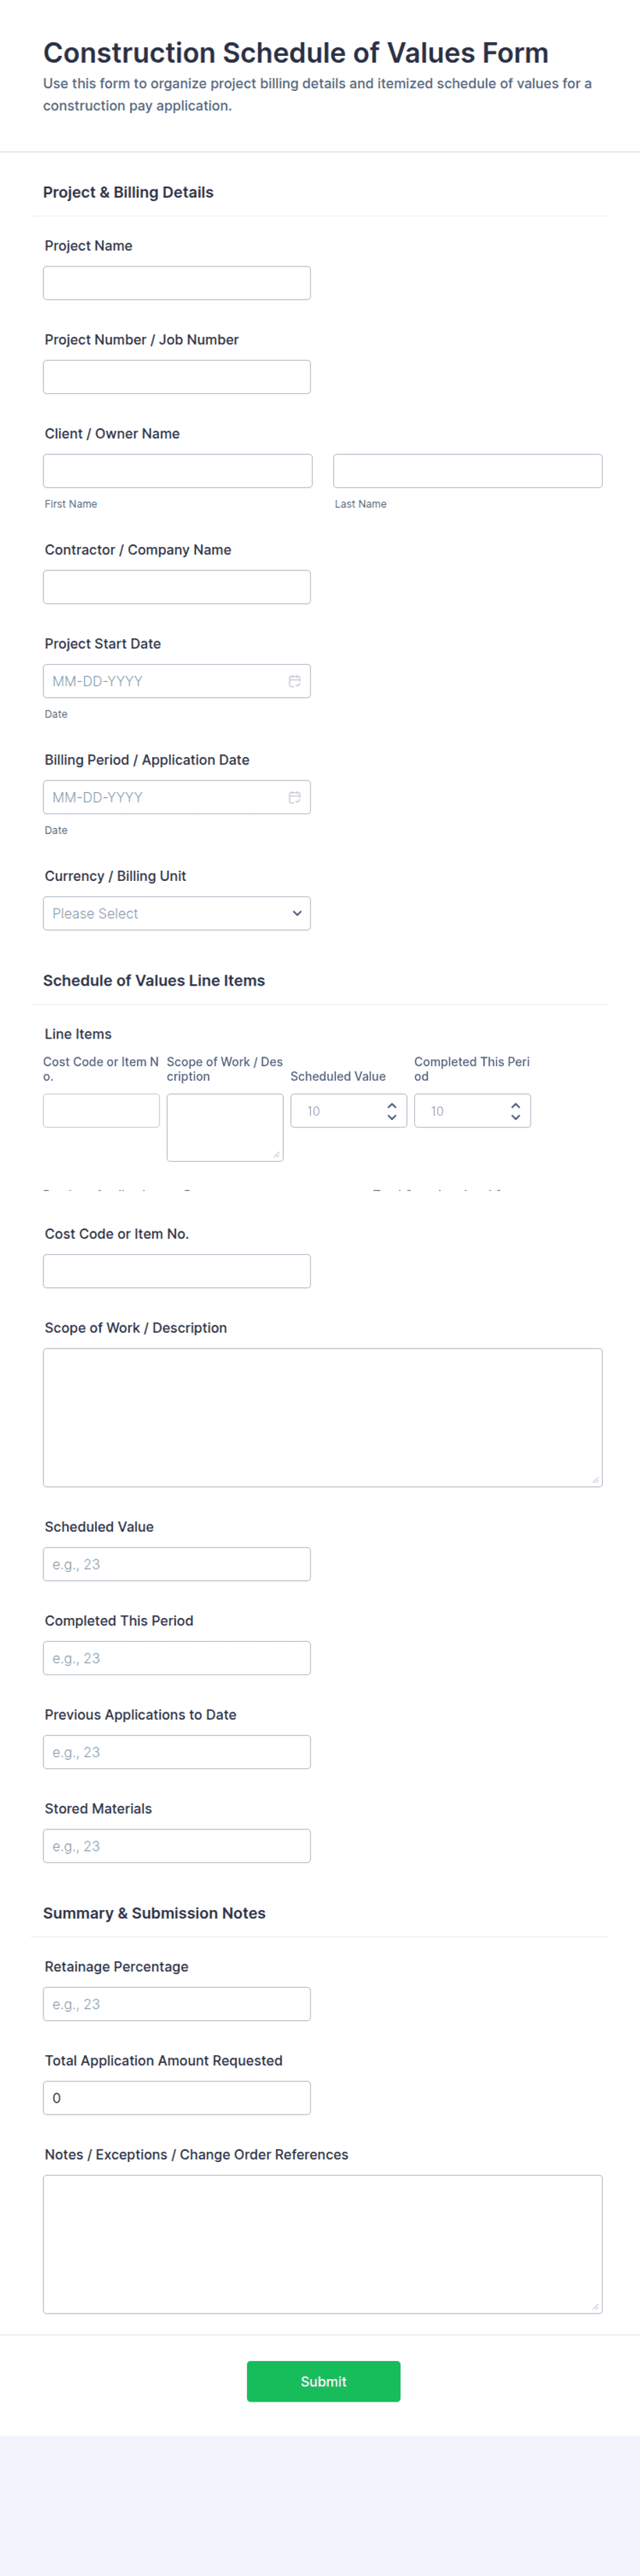Click Total Application Amount Requested field
The height and width of the screenshot is (2576, 640).
tap(177, 2097)
